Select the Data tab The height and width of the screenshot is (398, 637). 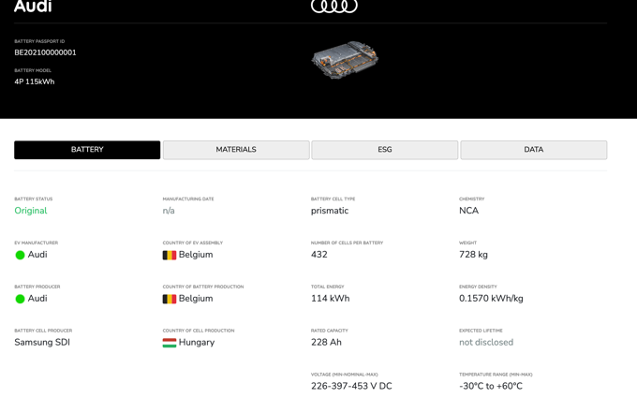tap(533, 150)
